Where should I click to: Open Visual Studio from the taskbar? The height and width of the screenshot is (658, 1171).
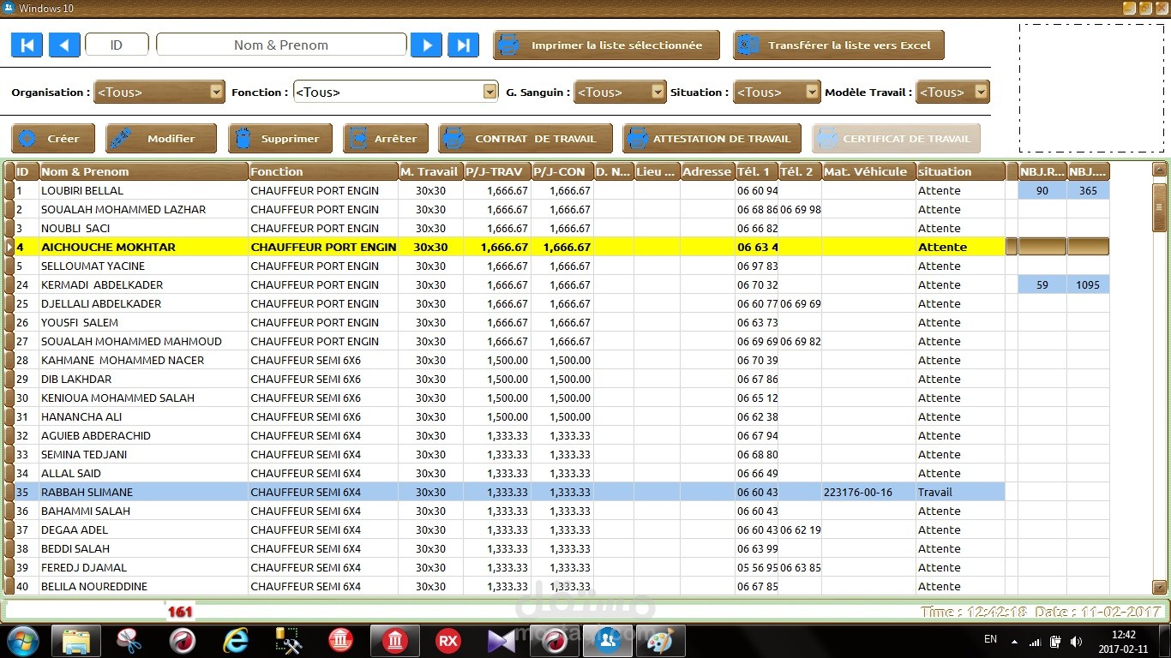point(501,641)
